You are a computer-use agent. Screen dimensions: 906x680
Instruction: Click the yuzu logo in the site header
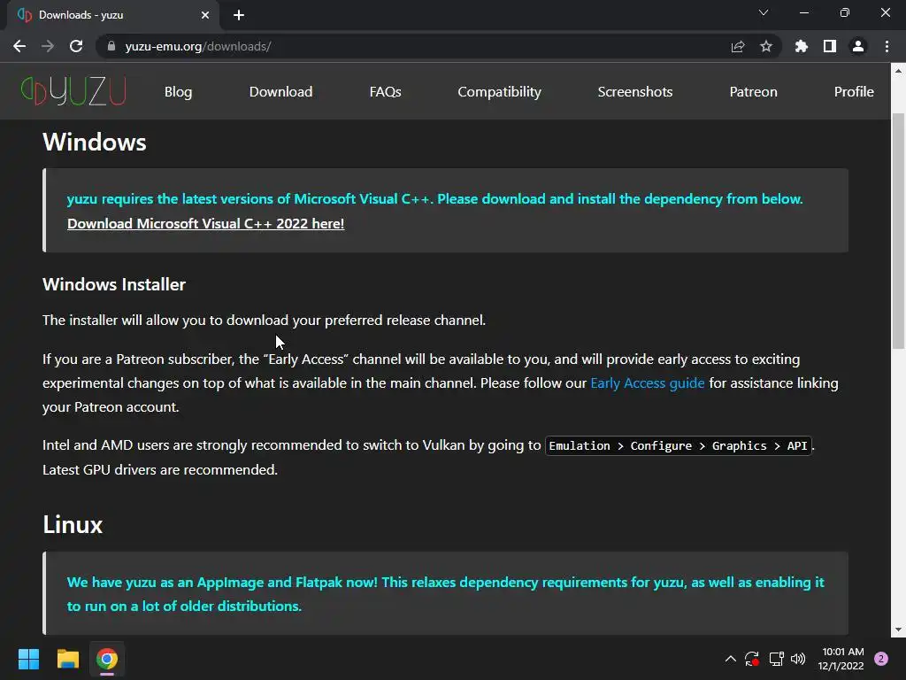[73, 91]
